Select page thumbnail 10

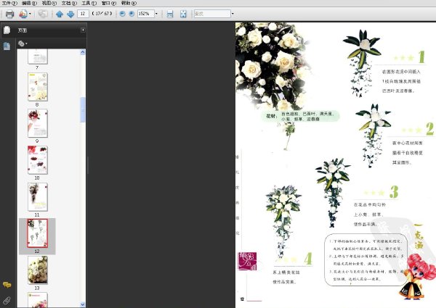pyautogui.click(x=38, y=160)
